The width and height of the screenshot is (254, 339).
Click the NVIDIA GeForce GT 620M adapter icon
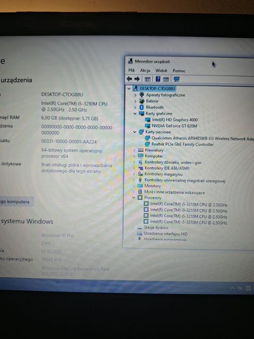click(x=148, y=126)
